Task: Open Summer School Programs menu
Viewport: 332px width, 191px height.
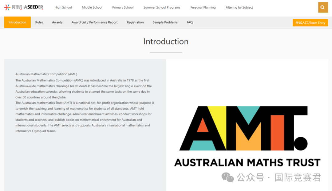Action: (162, 7)
